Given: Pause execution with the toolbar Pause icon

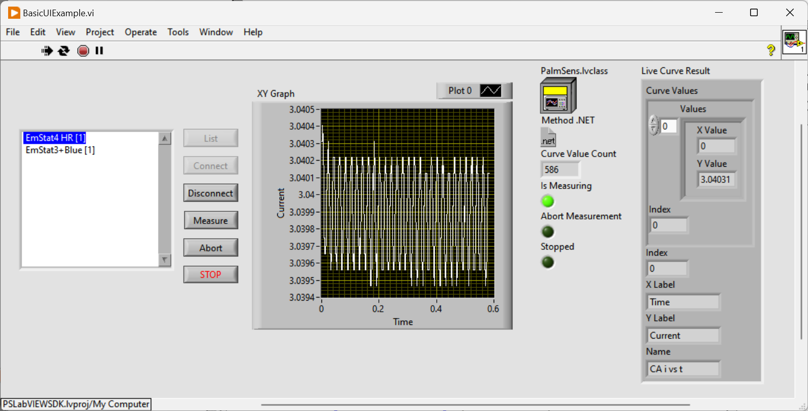Looking at the screenshot, I should coord(100,51).
